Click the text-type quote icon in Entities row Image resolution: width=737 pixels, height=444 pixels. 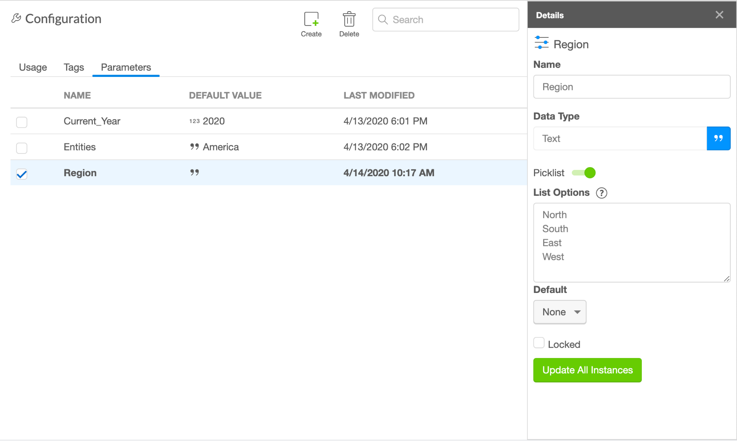coord(194,147)
